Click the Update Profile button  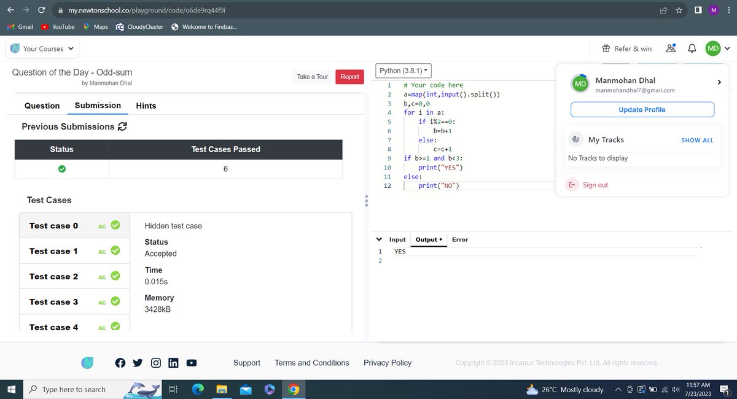642,109
